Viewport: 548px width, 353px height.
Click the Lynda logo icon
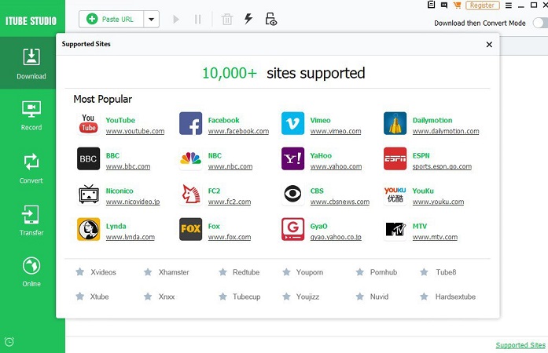(88, 229)
